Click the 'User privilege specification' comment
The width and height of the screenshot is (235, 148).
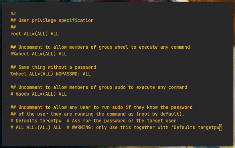(56, 20)
